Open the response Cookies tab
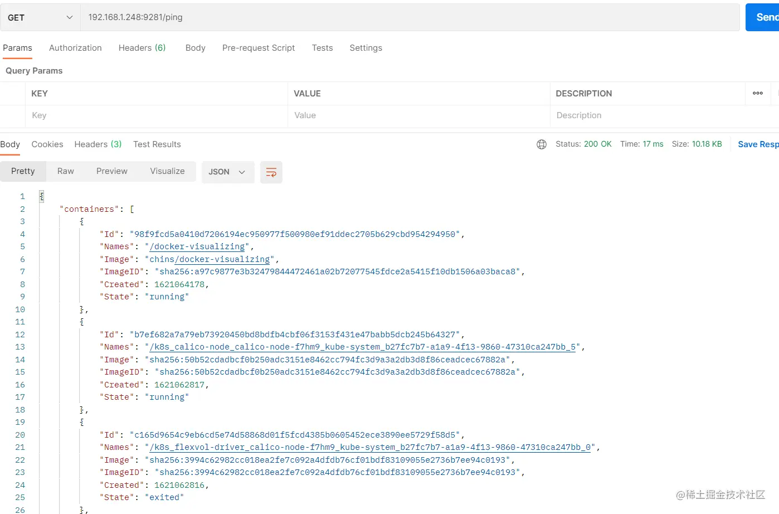This screenshot has height=514, width=779. click(x=47, y=144)
